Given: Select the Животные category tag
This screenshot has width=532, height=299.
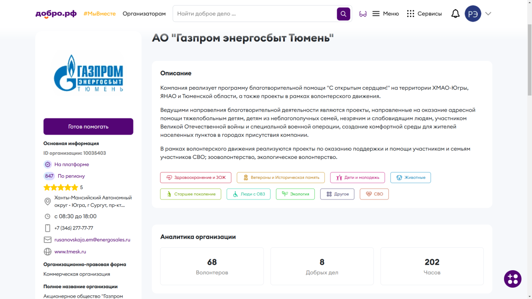Looking at the screenshot, I should point(410,177).
